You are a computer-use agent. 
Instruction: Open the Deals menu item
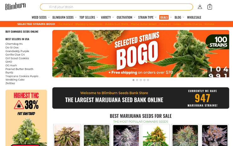164,17
